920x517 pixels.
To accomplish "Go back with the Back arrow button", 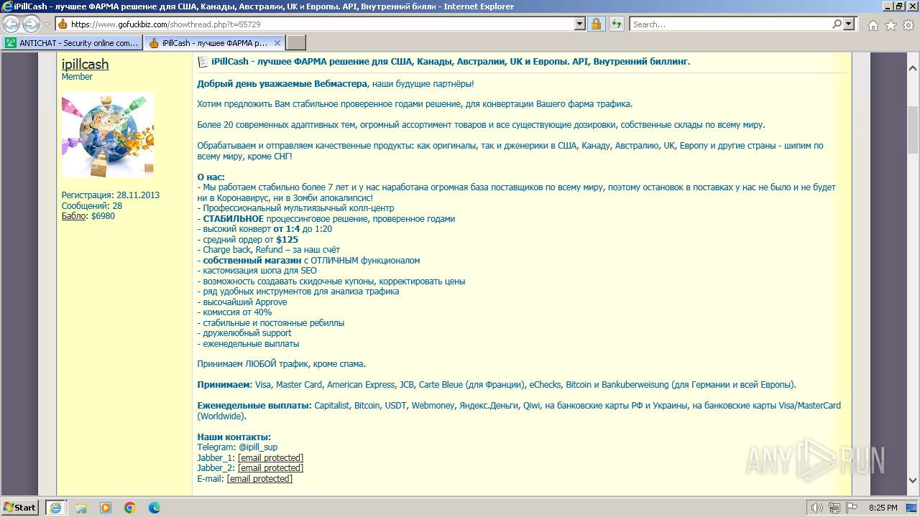I will [x=11, y=24].
